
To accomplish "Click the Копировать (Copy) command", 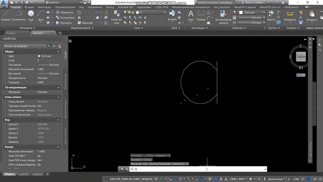I will (65, 18).
